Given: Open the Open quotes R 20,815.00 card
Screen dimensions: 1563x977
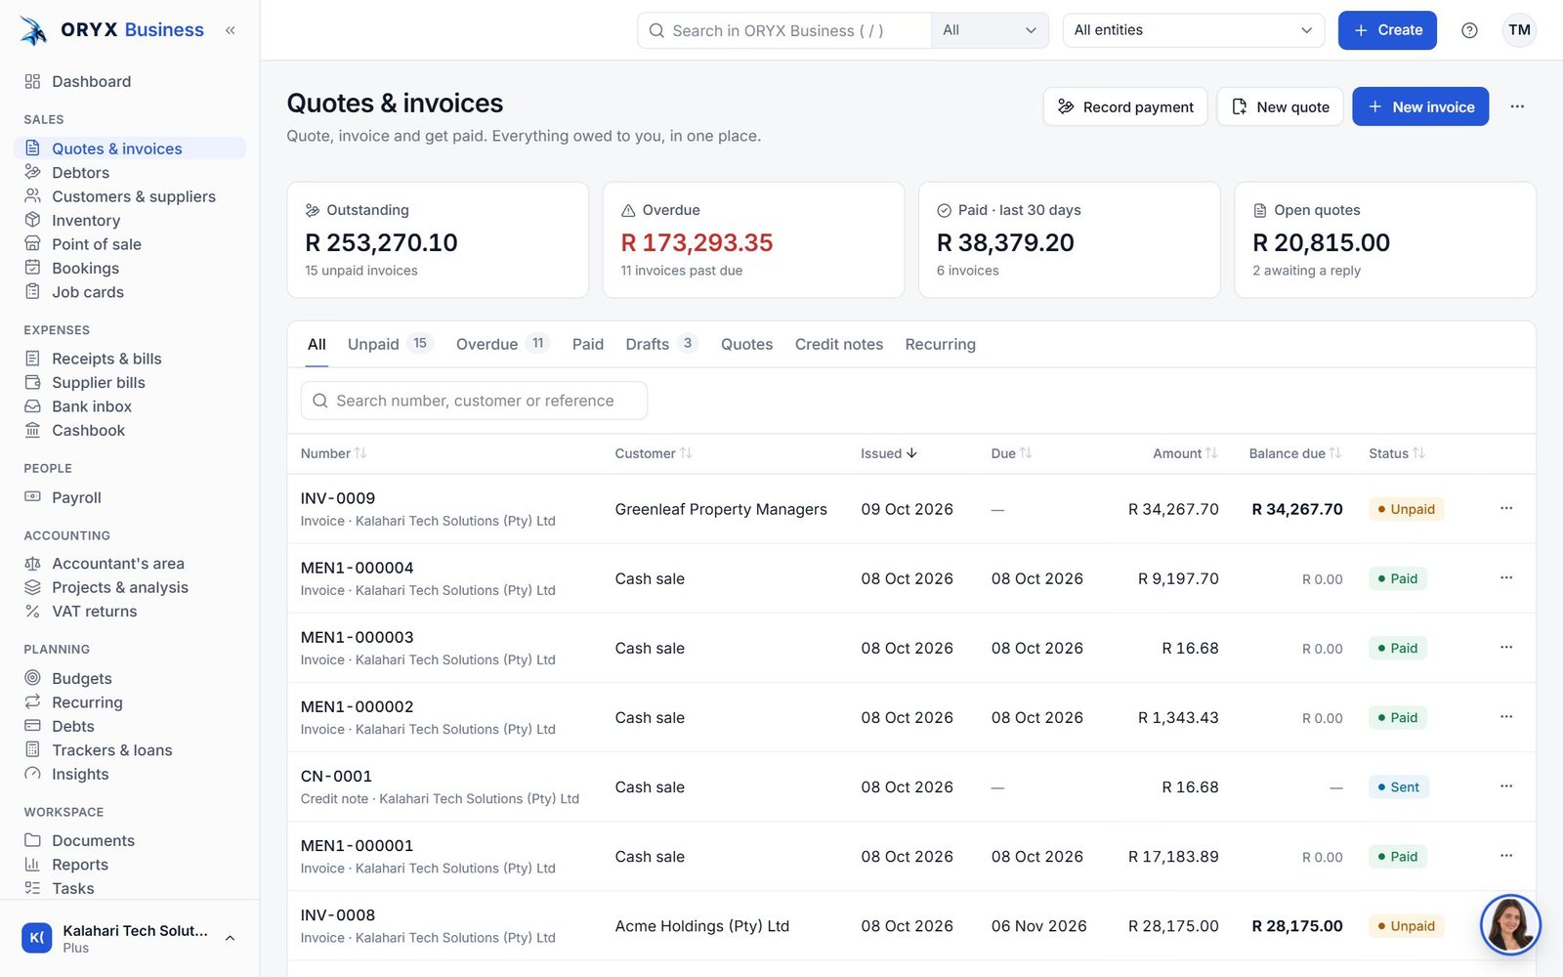Looking at the screenshot, I should (1385, 239).
